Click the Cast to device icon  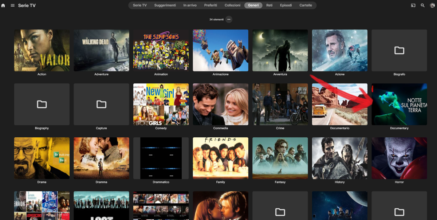413,5
